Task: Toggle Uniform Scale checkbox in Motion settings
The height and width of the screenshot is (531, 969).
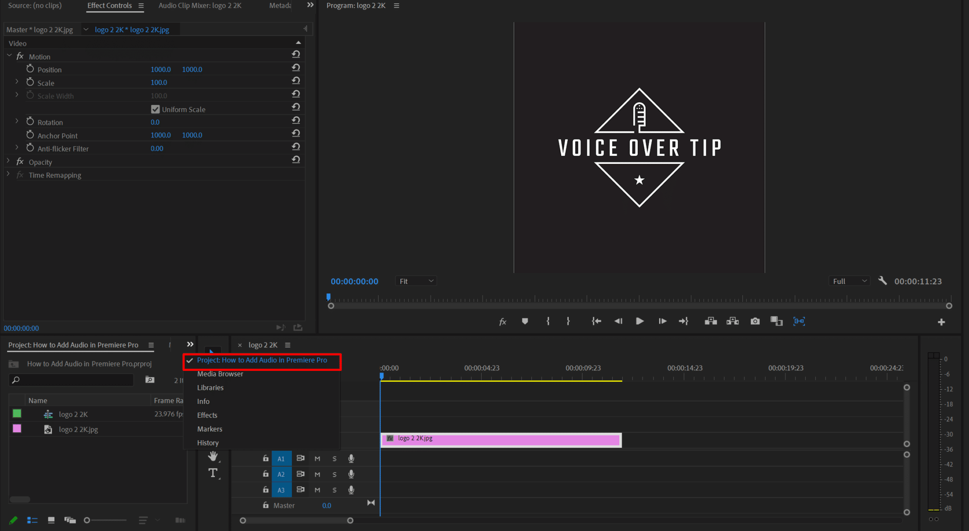Action: pyautogui.click(x=155, y=109)
